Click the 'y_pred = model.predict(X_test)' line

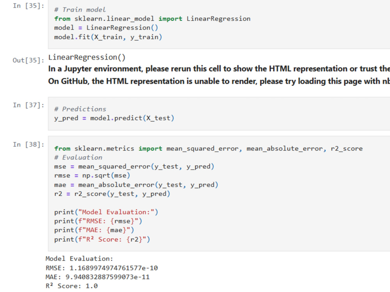point(114,118)
